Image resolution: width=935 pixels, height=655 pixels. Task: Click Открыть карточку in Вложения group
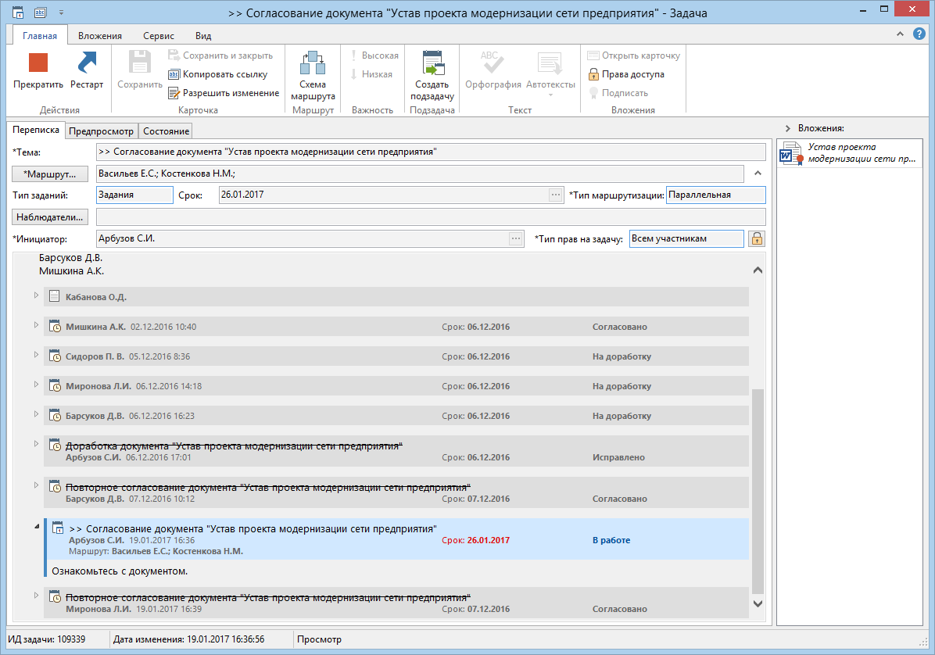634,55
